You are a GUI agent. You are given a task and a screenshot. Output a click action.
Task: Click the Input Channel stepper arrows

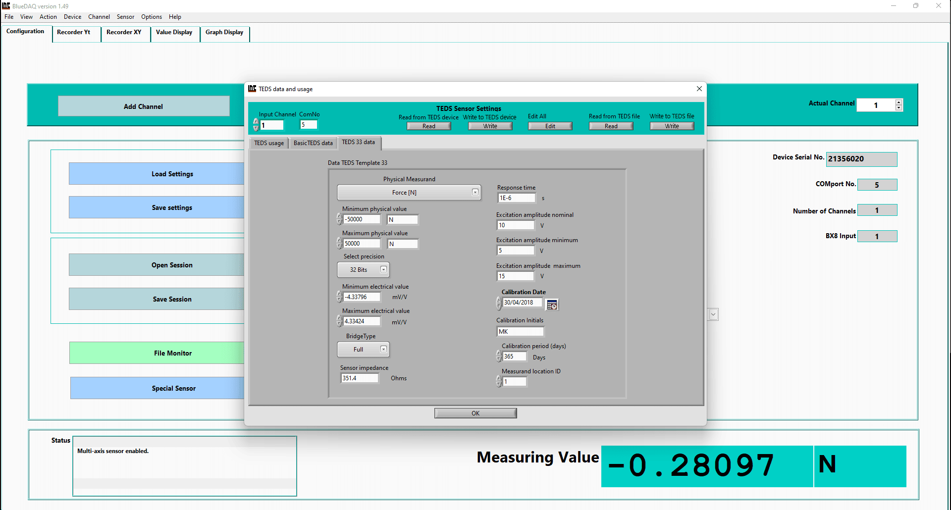point(256,124)
